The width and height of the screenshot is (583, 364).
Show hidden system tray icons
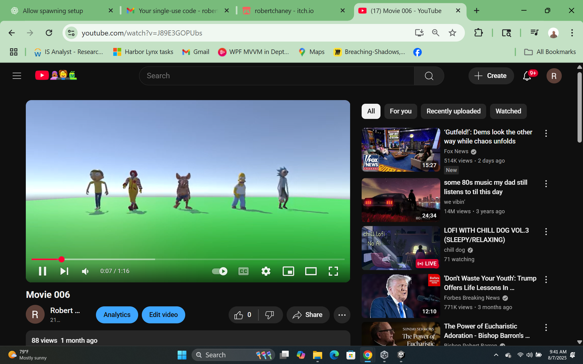[x=496, y=355]
